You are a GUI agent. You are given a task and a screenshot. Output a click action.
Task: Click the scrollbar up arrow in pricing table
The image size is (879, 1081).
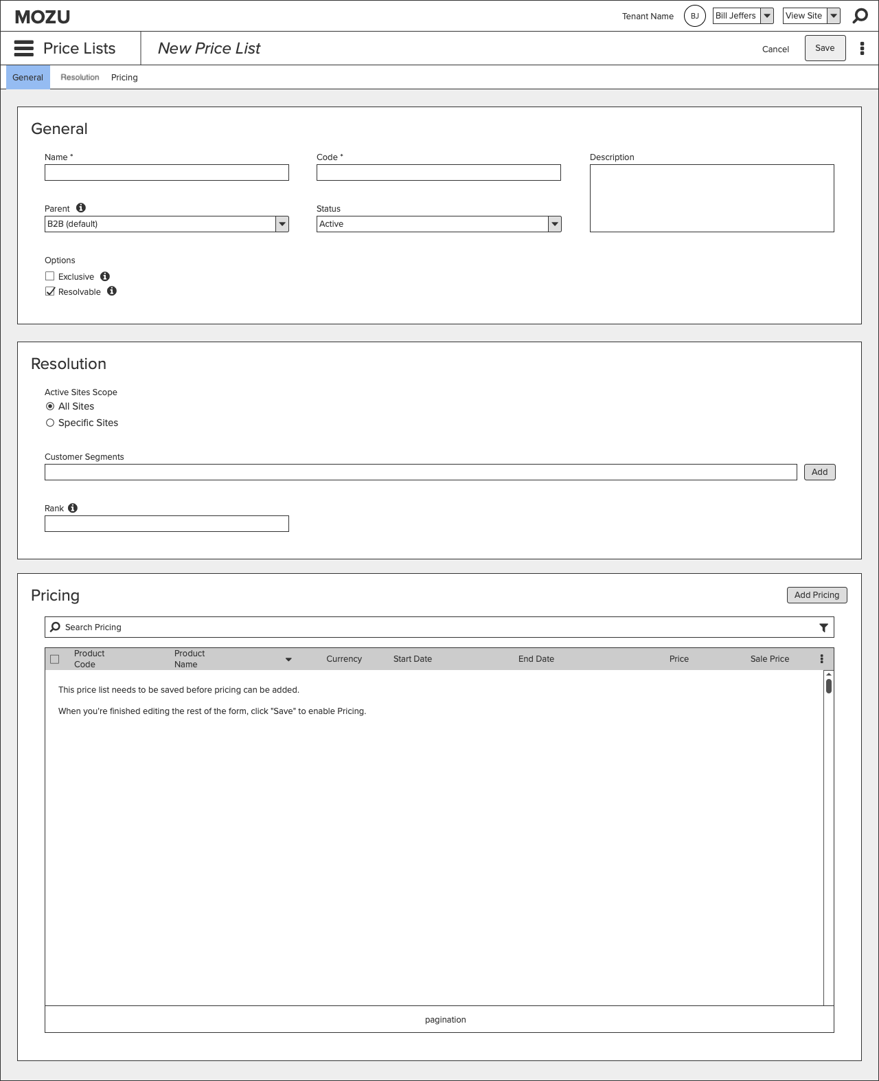pos(829,674)
